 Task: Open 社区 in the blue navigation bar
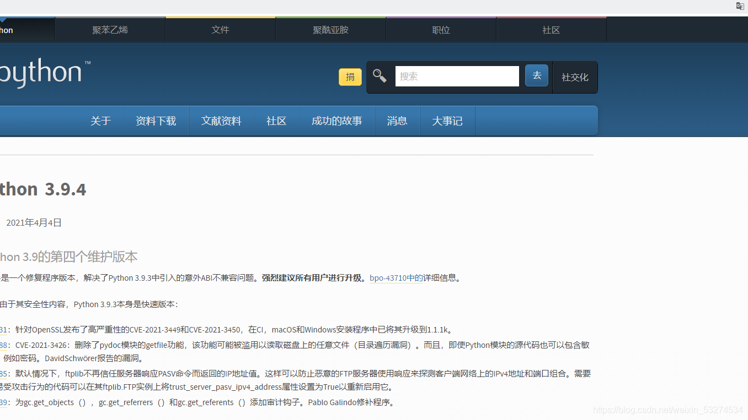pyautogui.click(x=276, y=121)
